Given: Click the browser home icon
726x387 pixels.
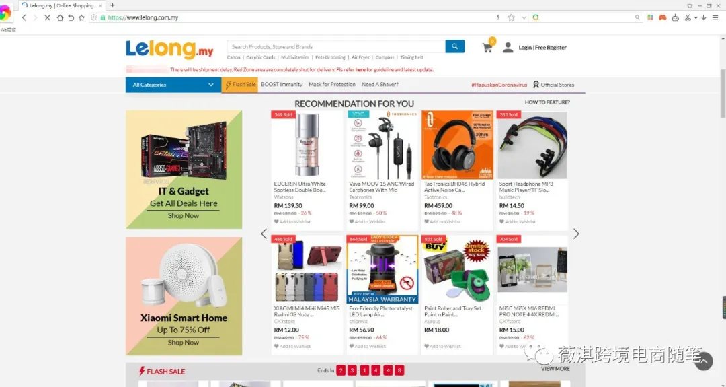Looking at the screenshot, I should click(x=60, y=17).
